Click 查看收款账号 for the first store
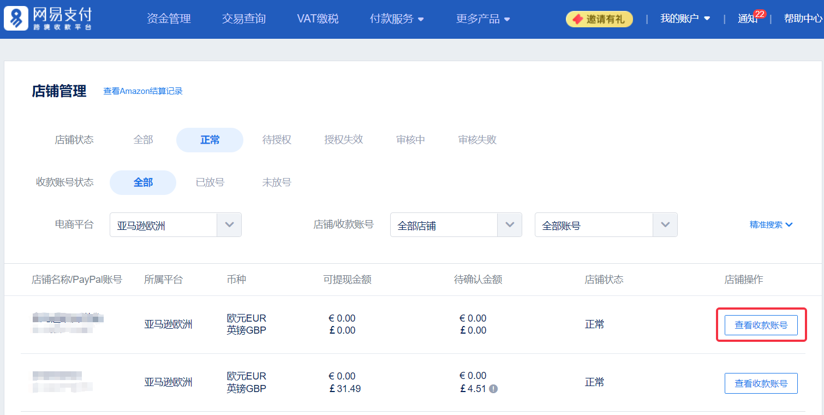824x415 pixels. [761, 325]
